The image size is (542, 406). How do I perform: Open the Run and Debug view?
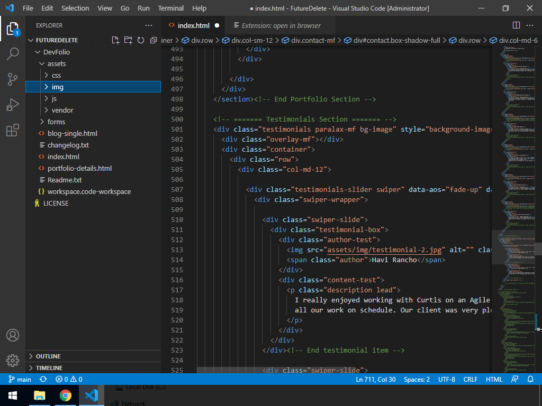click(x=13, y=105)
